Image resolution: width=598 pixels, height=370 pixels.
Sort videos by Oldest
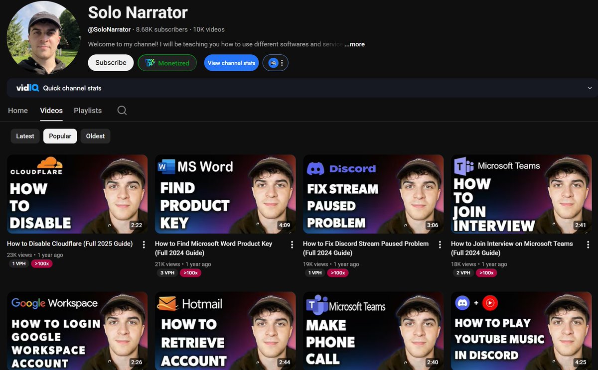[x=95, y=136]
